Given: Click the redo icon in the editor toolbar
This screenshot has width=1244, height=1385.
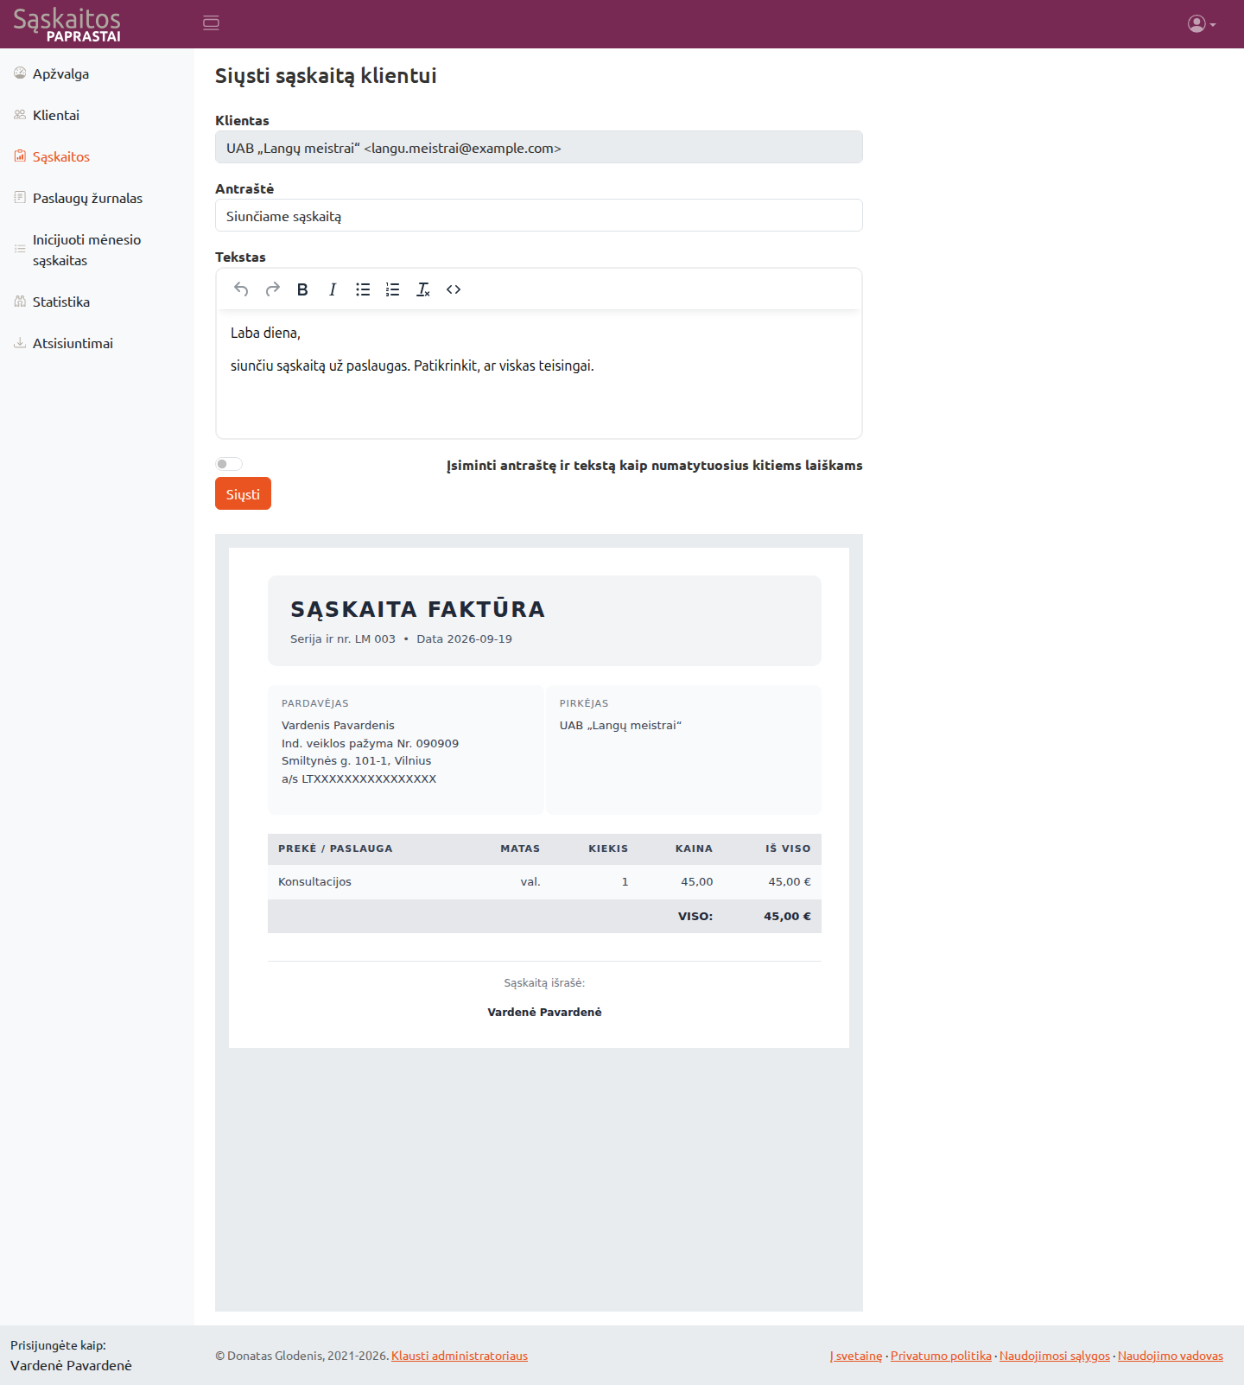Looking at the screenshot, I should point(272,289).
